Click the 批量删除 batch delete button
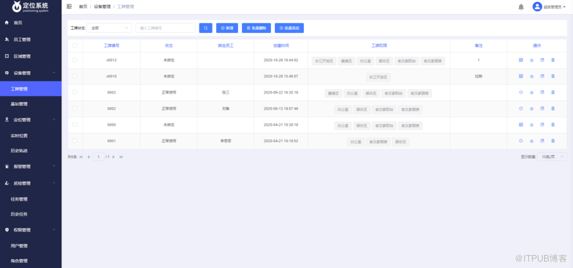Viewport: 573px width, 268px height. point(256,28)
